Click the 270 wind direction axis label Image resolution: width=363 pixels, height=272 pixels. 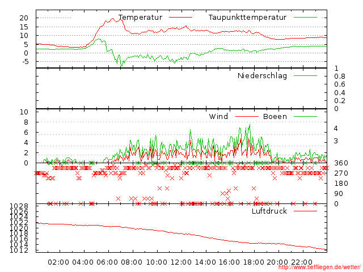pos(341,173)
